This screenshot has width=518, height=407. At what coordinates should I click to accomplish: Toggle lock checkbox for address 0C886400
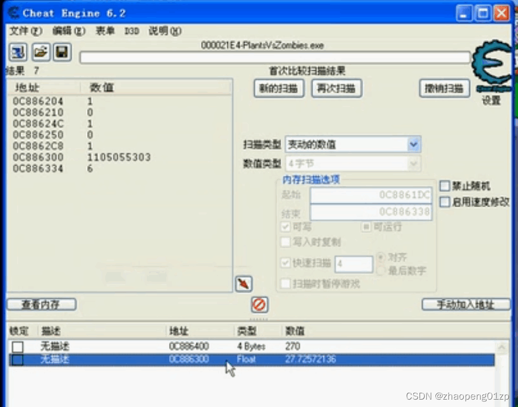17,346
